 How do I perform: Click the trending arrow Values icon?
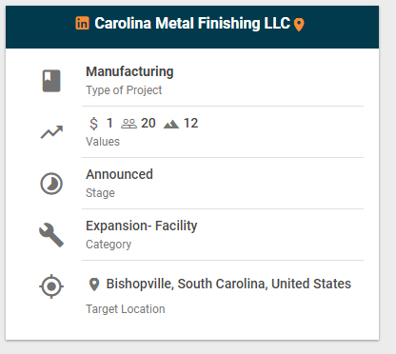pos(51,132)
